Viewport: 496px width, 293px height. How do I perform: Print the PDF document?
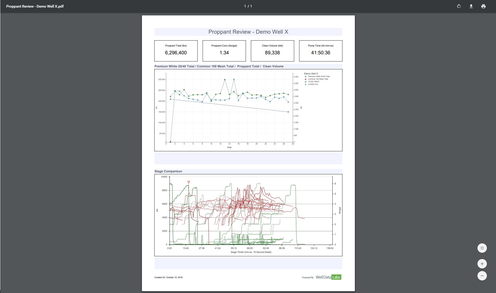tap(483, 6)
